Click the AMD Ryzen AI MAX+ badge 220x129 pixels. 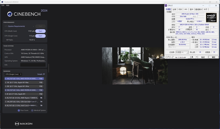(211, 18)
